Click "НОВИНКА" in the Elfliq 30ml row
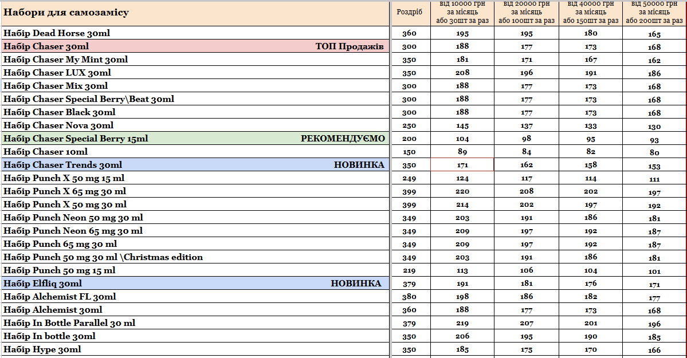Viewport: 687px width, 358px height. (356, 284)
